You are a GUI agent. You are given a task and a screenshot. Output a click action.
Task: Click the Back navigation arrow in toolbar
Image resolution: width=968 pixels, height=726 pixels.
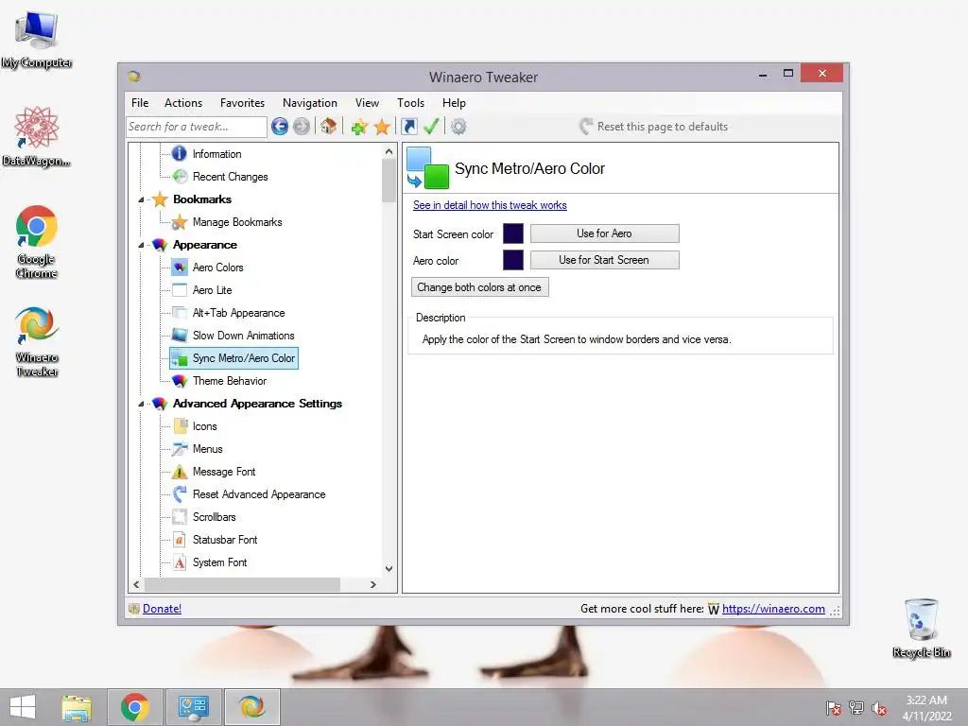280,127
